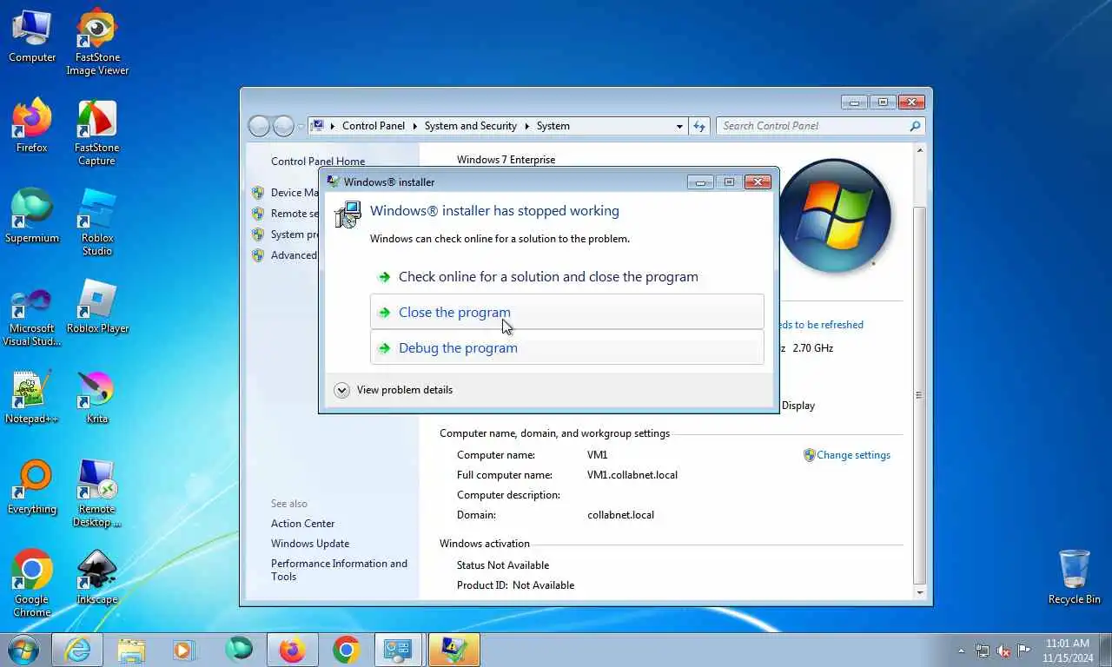Image resolution: width=1112 pixels, height=667 pixels.
Task: Click domain value collabnet.local
Action: [620, 515]
